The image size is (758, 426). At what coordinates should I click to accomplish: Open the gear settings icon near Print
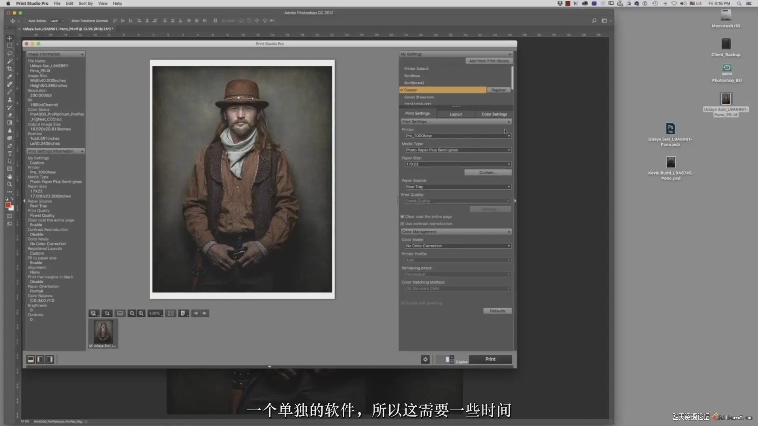425,359
